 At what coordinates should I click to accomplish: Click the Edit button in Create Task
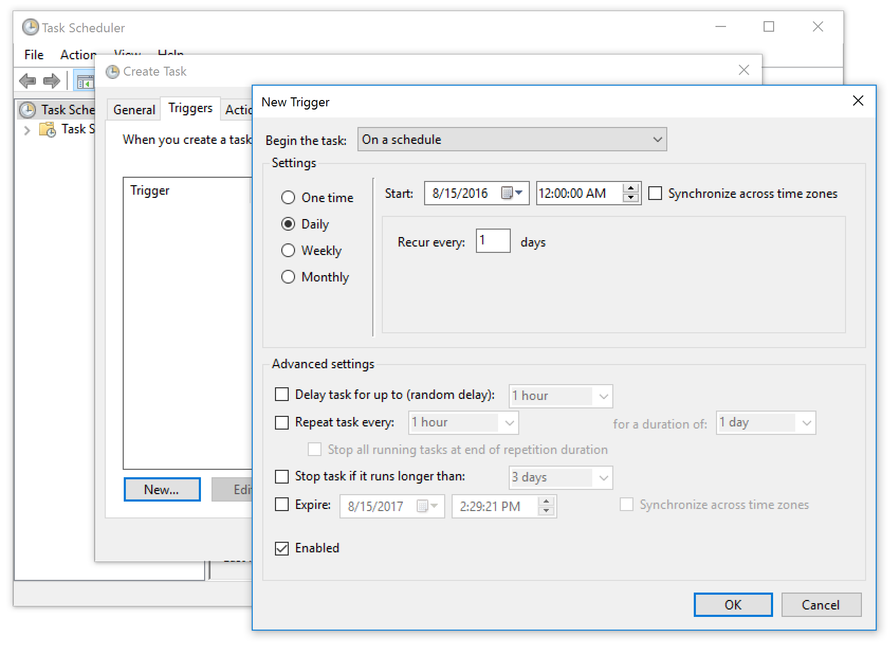point(233,489)
